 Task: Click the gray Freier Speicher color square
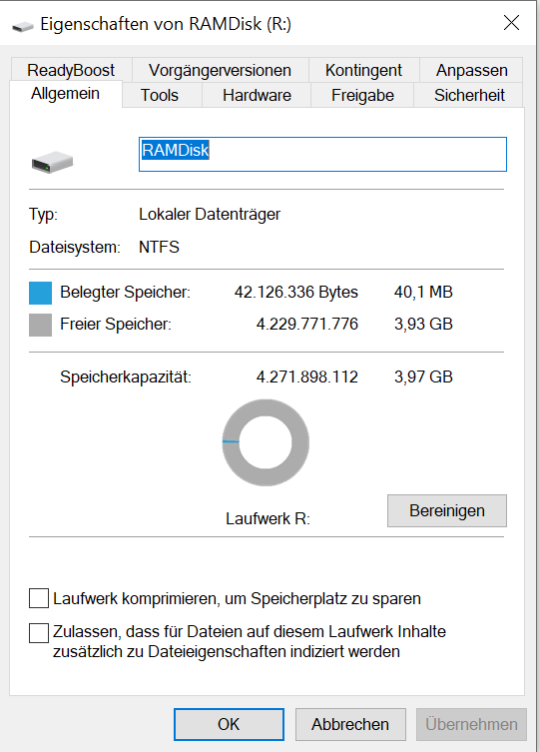(40, 326)
